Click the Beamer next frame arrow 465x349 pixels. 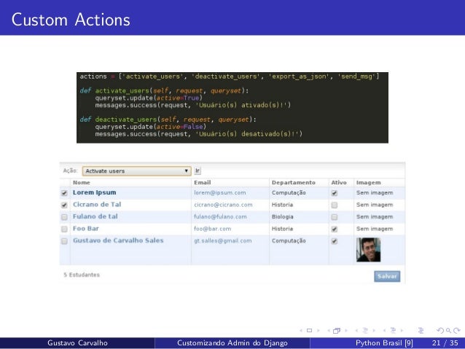(345, 330)
